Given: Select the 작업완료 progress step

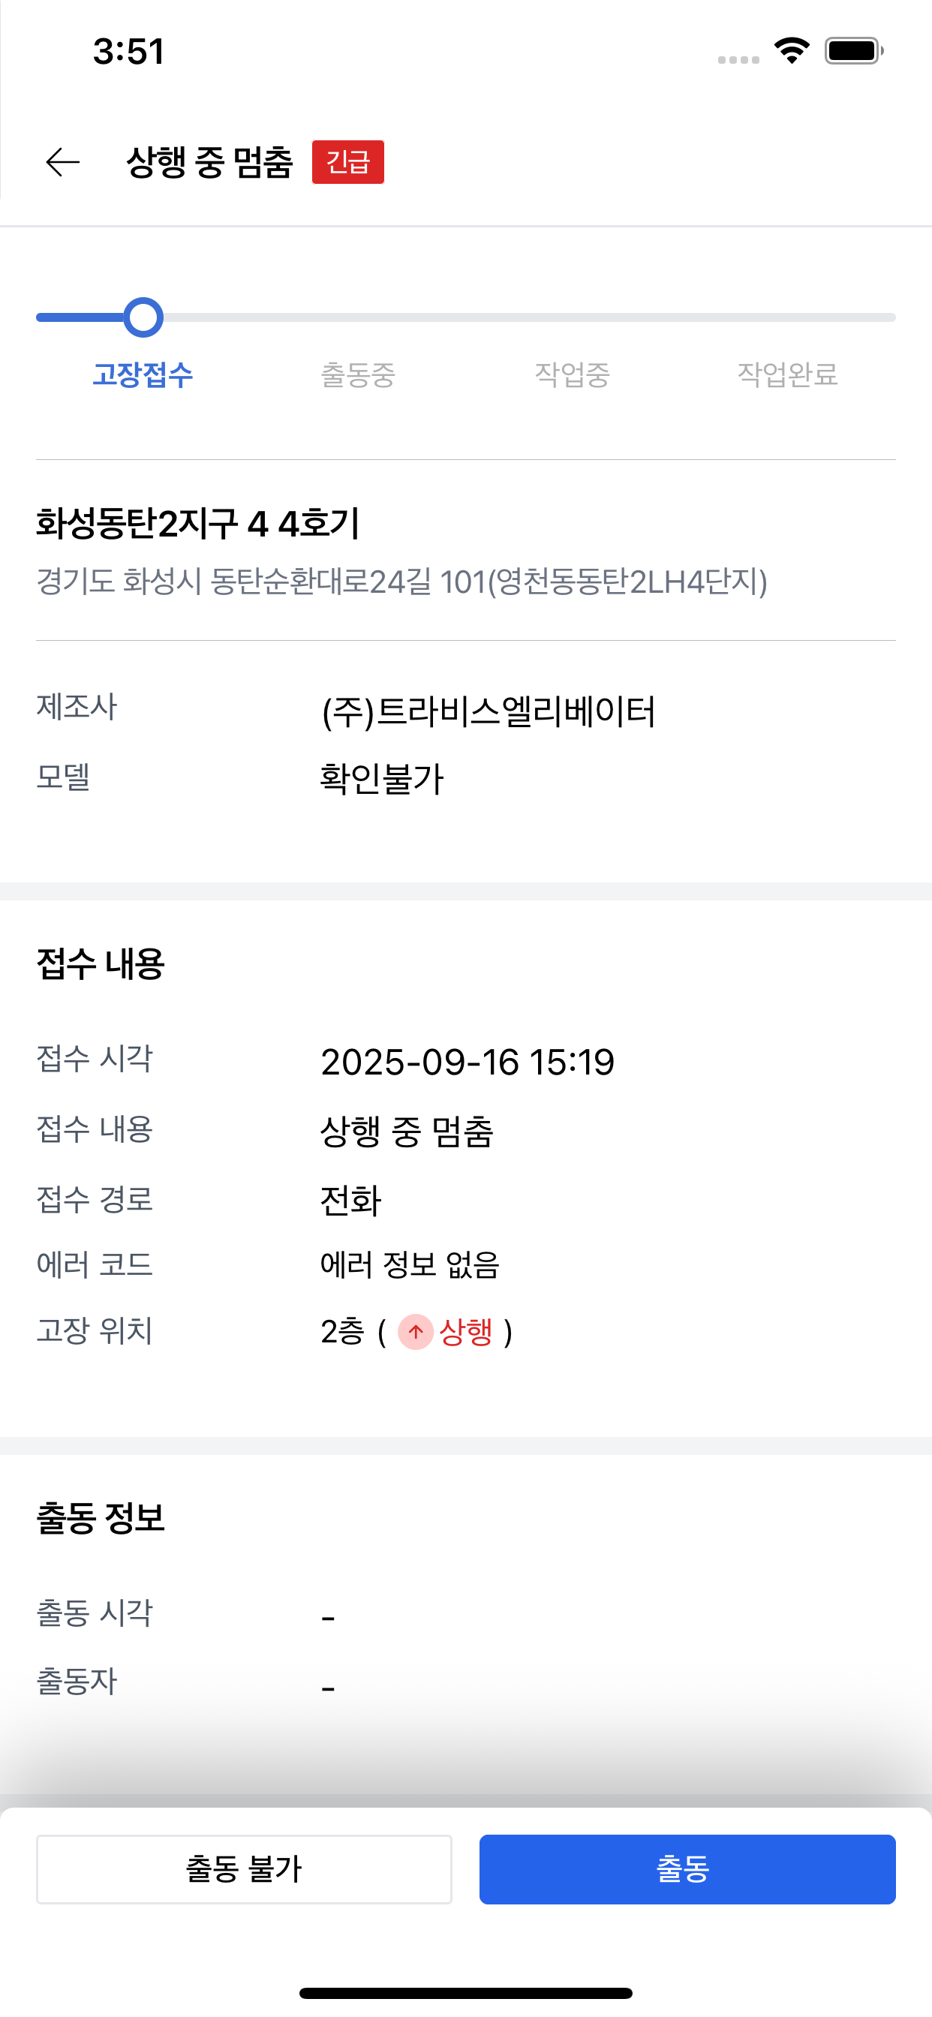Looking at the screenshot, I should tap(787, 375).
